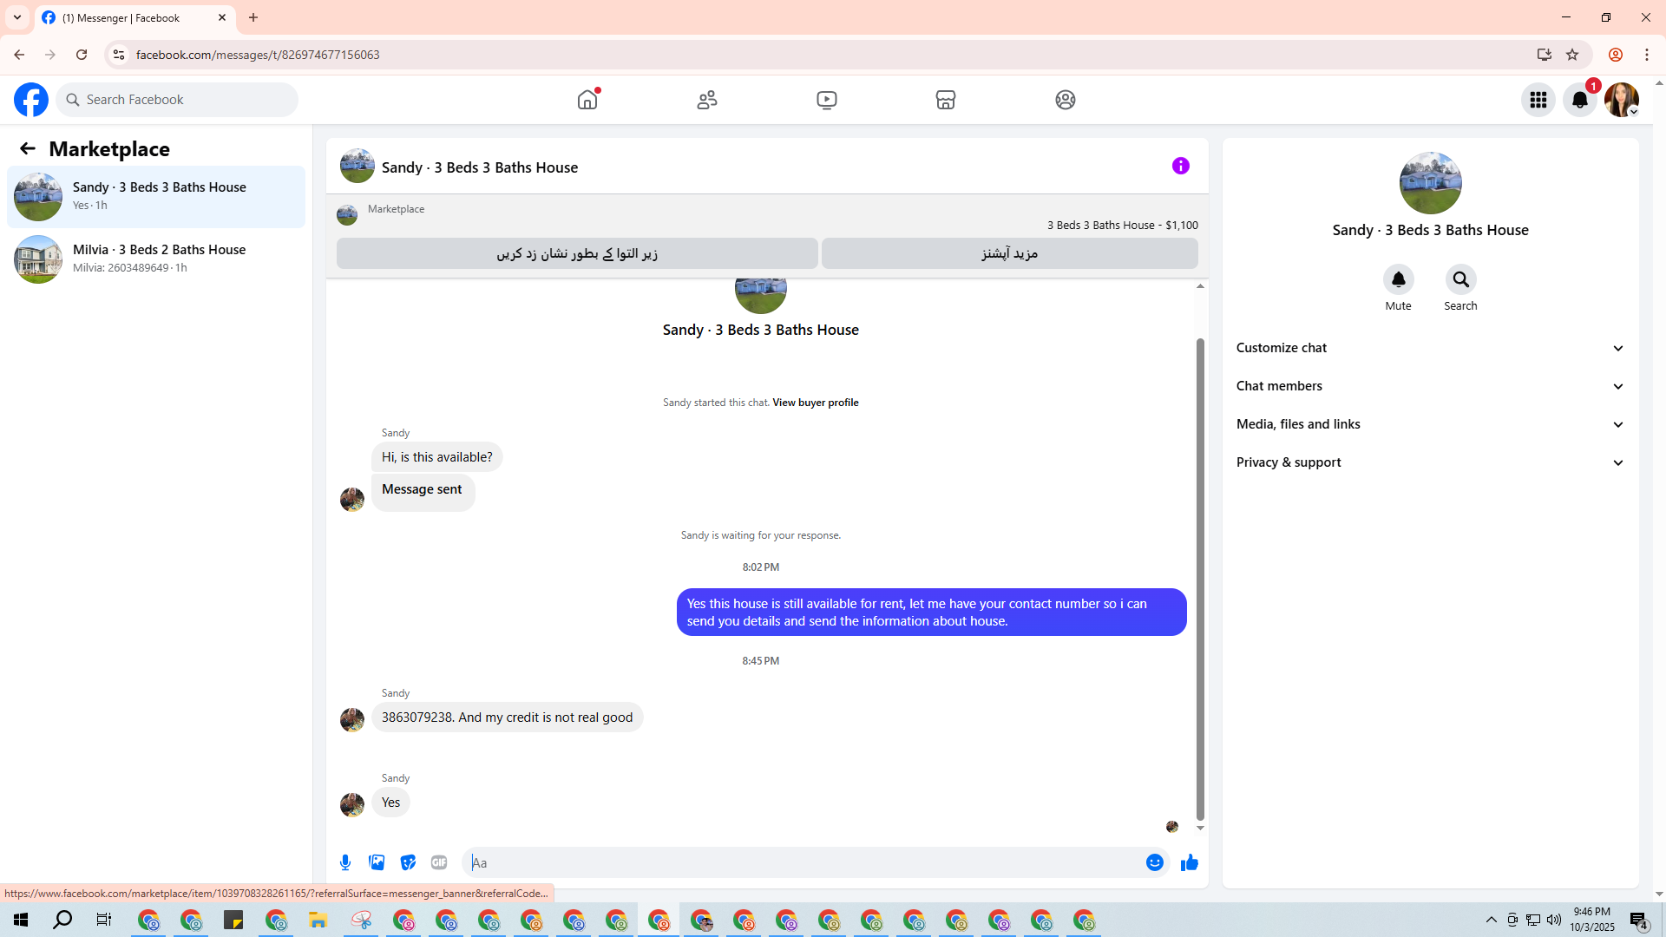The image size is (1666, 937).
Task: Click the back arrow beside Marketplace
Action: 28,148
